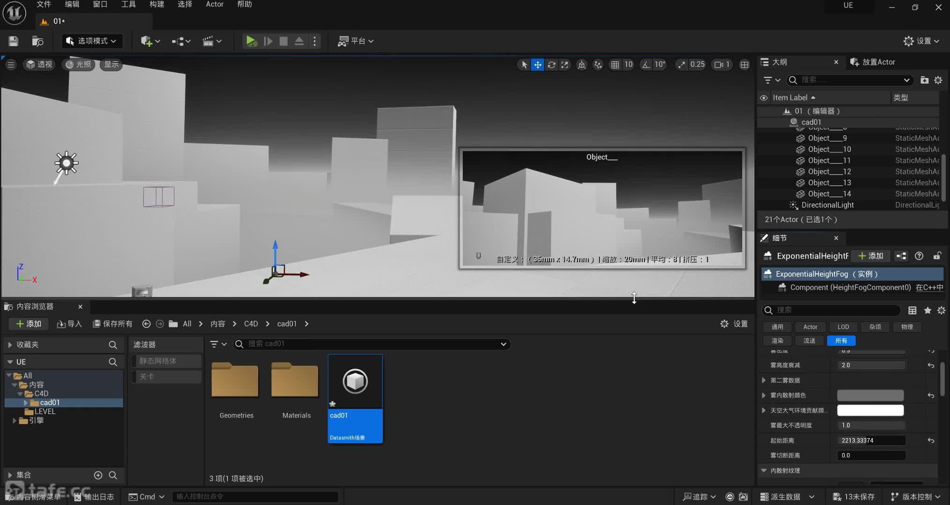
Task: Toggle rotation snapping angle icon
Action: click(646, 65)
